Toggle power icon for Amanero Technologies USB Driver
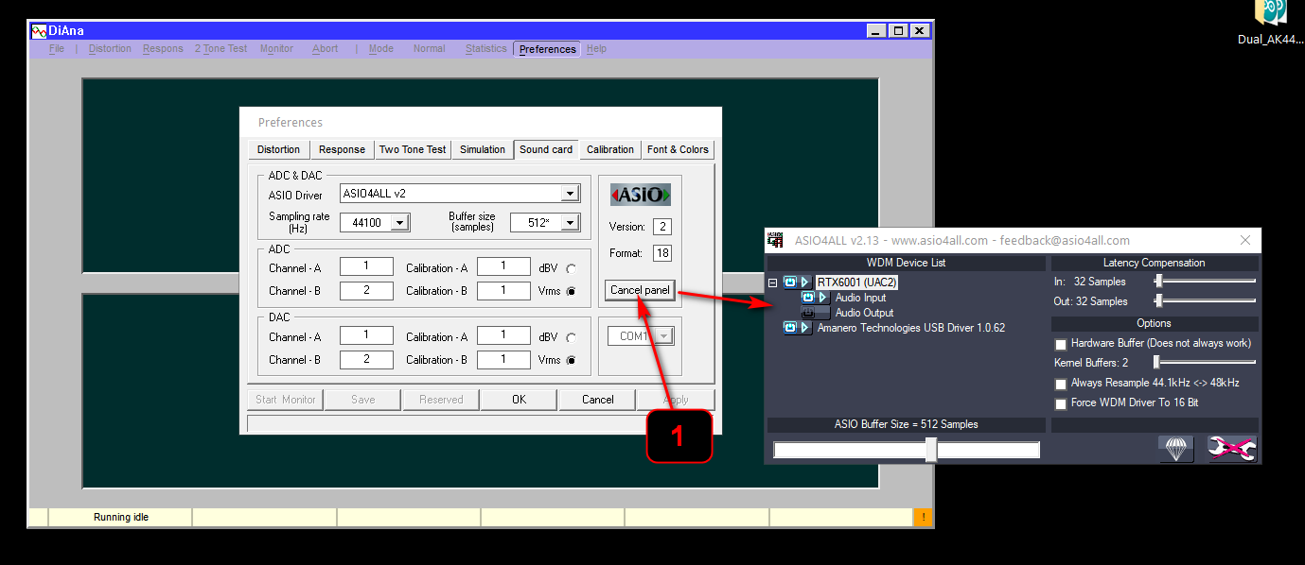 coord(790,328)
